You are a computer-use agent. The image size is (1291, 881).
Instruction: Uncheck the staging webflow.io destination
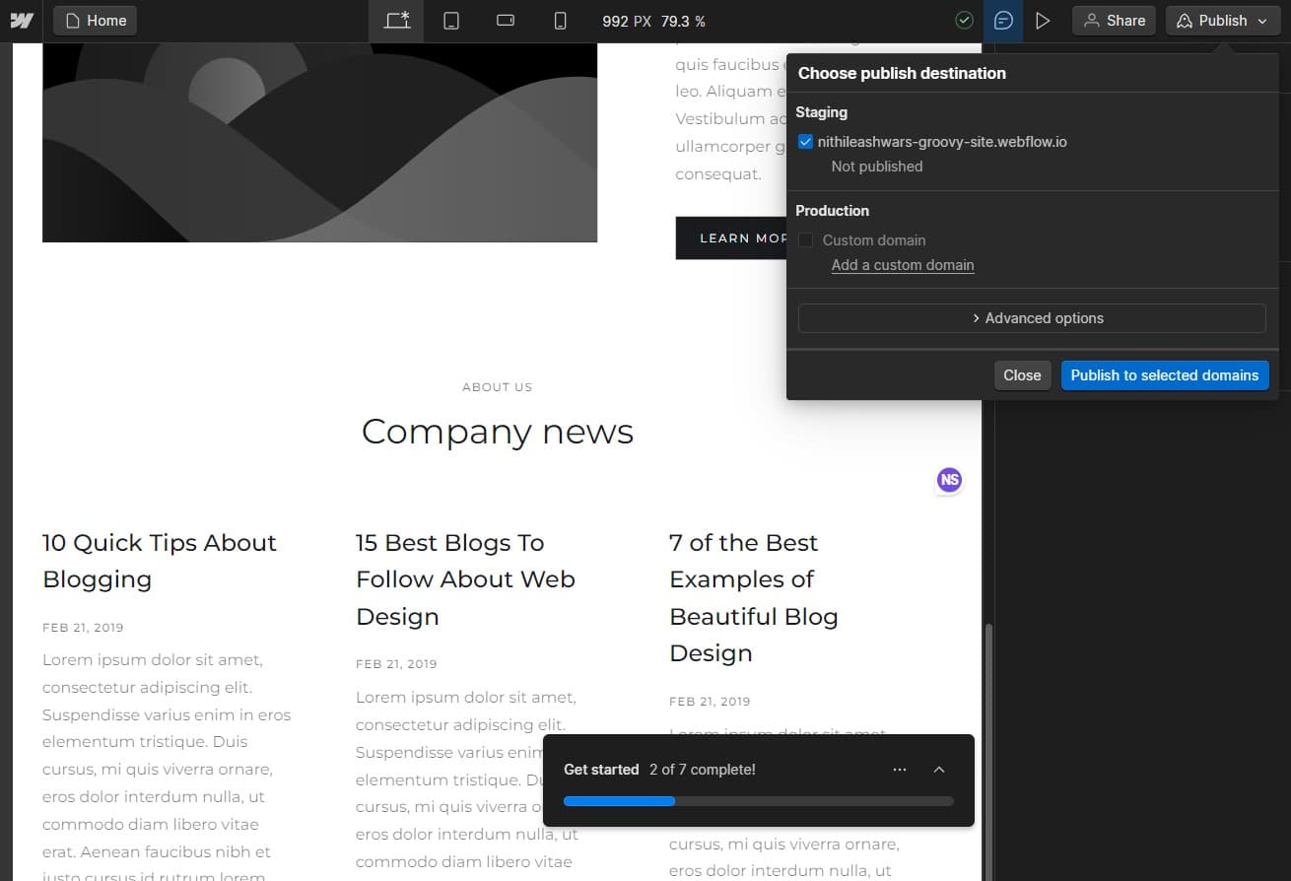click(805, 141)
